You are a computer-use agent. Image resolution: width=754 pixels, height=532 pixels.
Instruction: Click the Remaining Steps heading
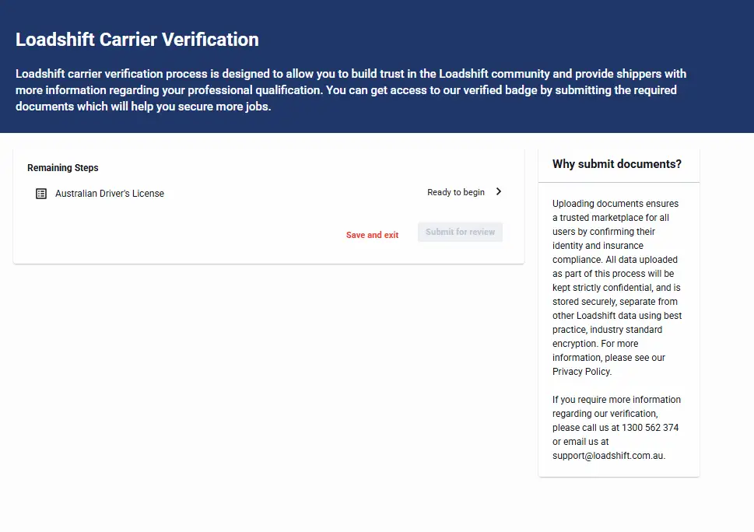(63, 168)
